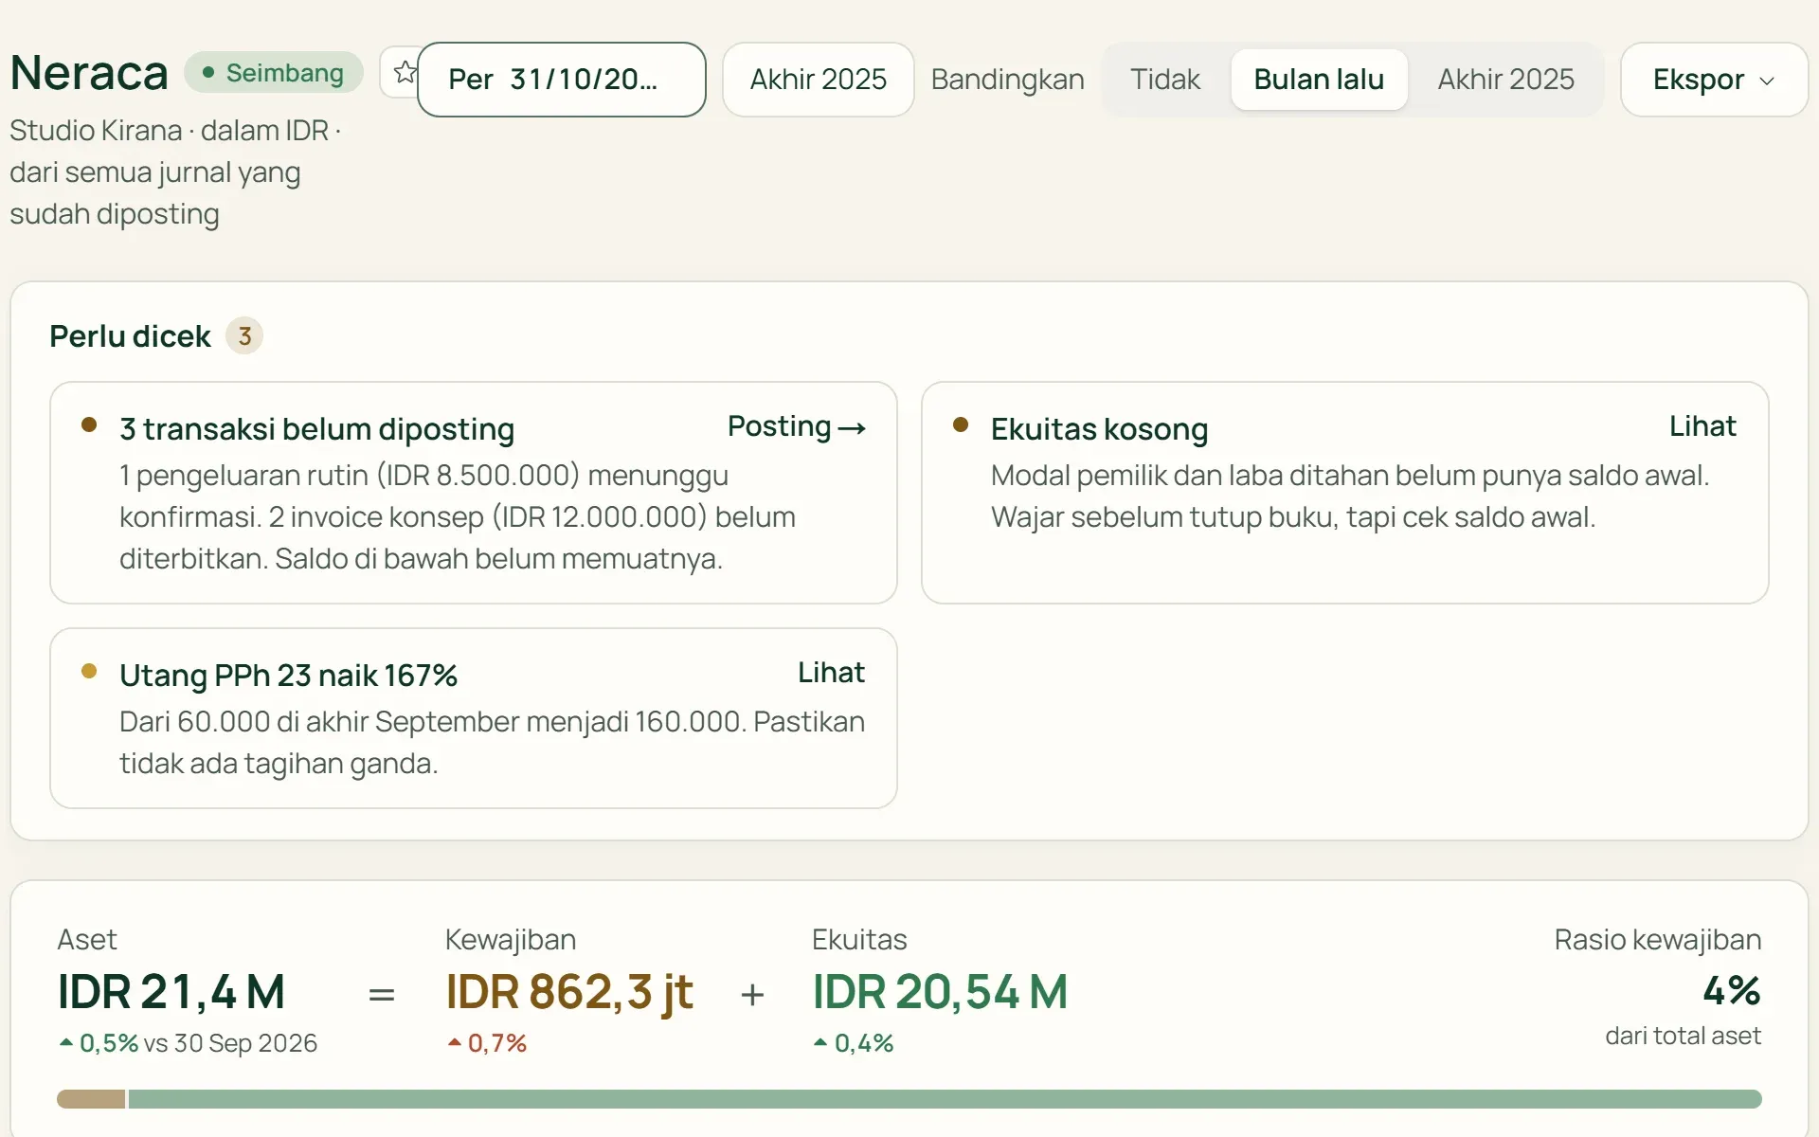Image resolution: width=1819 pixels, height=1137 pixels.
Task: Select the Utang PPh 23 naik 167% heading
Action: coord(288,676)
